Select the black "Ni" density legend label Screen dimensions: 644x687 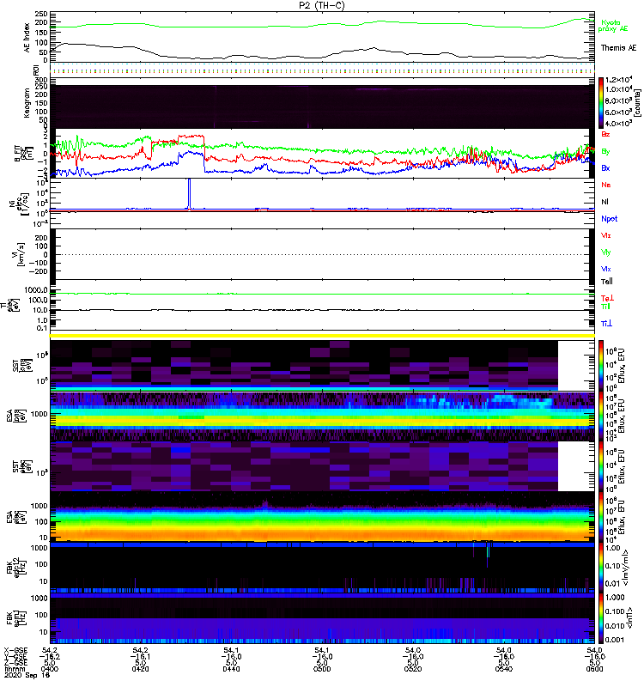[605, 202]
